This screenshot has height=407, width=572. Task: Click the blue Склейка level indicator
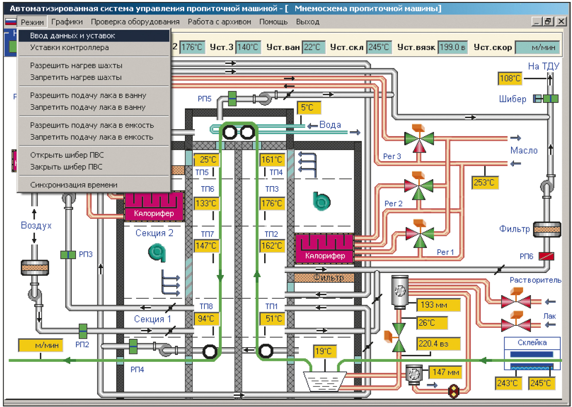coord(532,354)
